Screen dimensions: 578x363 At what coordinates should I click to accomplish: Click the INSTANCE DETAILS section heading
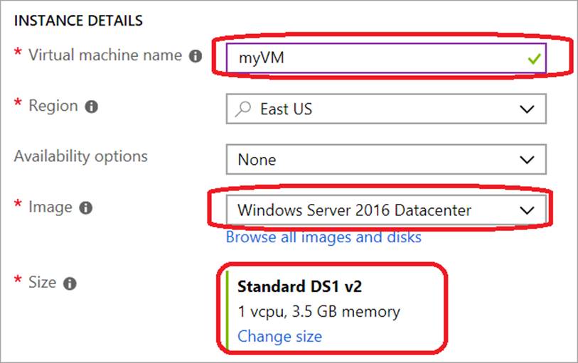coord(78,21)
